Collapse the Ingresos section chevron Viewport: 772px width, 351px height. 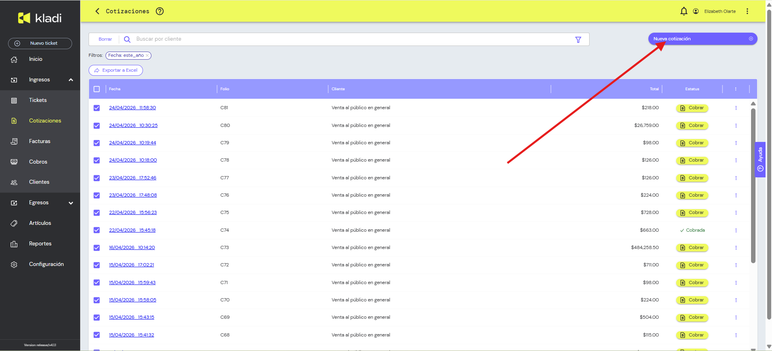click(71, 80)
